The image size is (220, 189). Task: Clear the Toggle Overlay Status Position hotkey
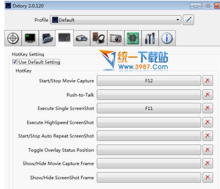208,150
